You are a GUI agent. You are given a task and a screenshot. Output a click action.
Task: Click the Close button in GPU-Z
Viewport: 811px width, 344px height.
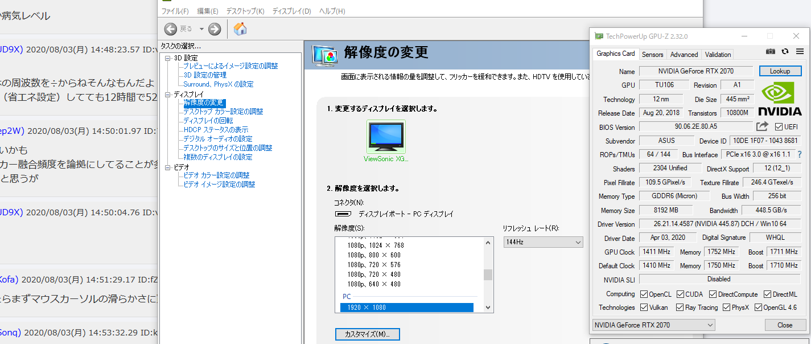coord(785,325)
